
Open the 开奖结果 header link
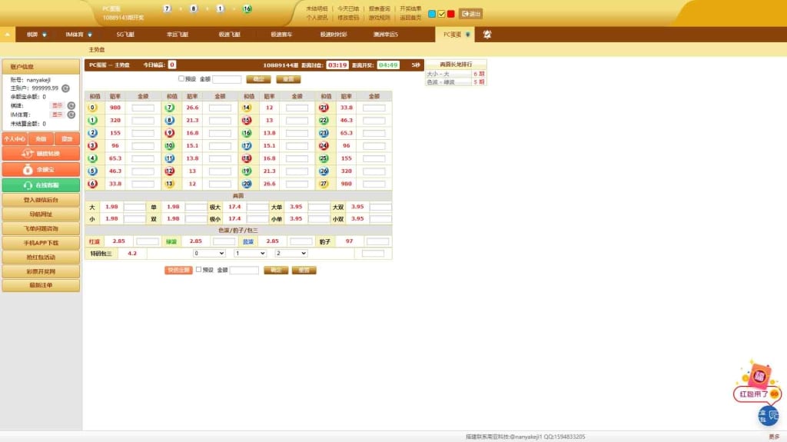[x=410, y=8]
